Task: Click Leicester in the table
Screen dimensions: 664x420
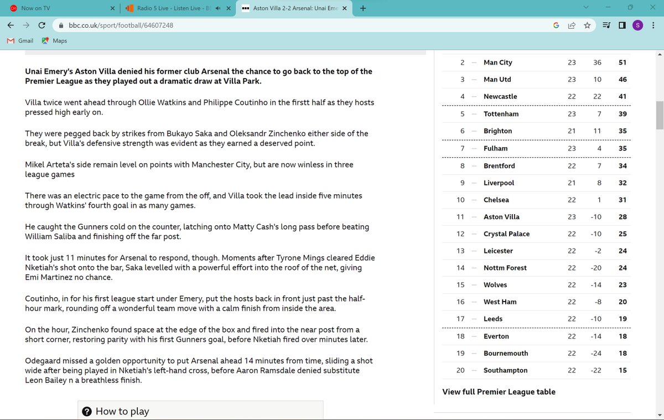Action: (x=499, y=251)
